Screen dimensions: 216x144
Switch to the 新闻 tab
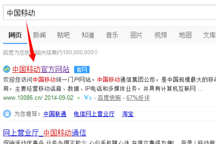tap(39, 35)
